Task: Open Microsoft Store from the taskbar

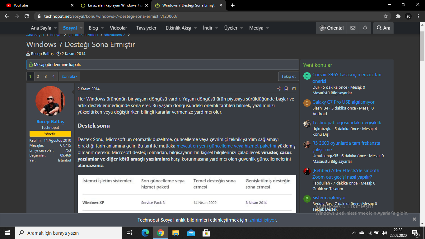Action: click(x=206, y=233)
